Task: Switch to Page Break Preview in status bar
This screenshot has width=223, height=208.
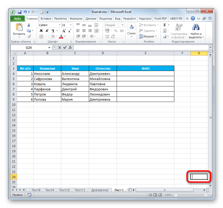Action: point(160,195)
